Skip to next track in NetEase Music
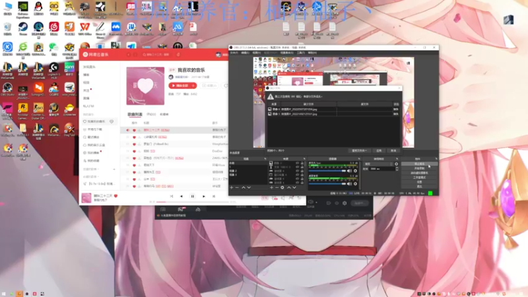This screenshot has height=297, width=528. (x=204, y=196)
